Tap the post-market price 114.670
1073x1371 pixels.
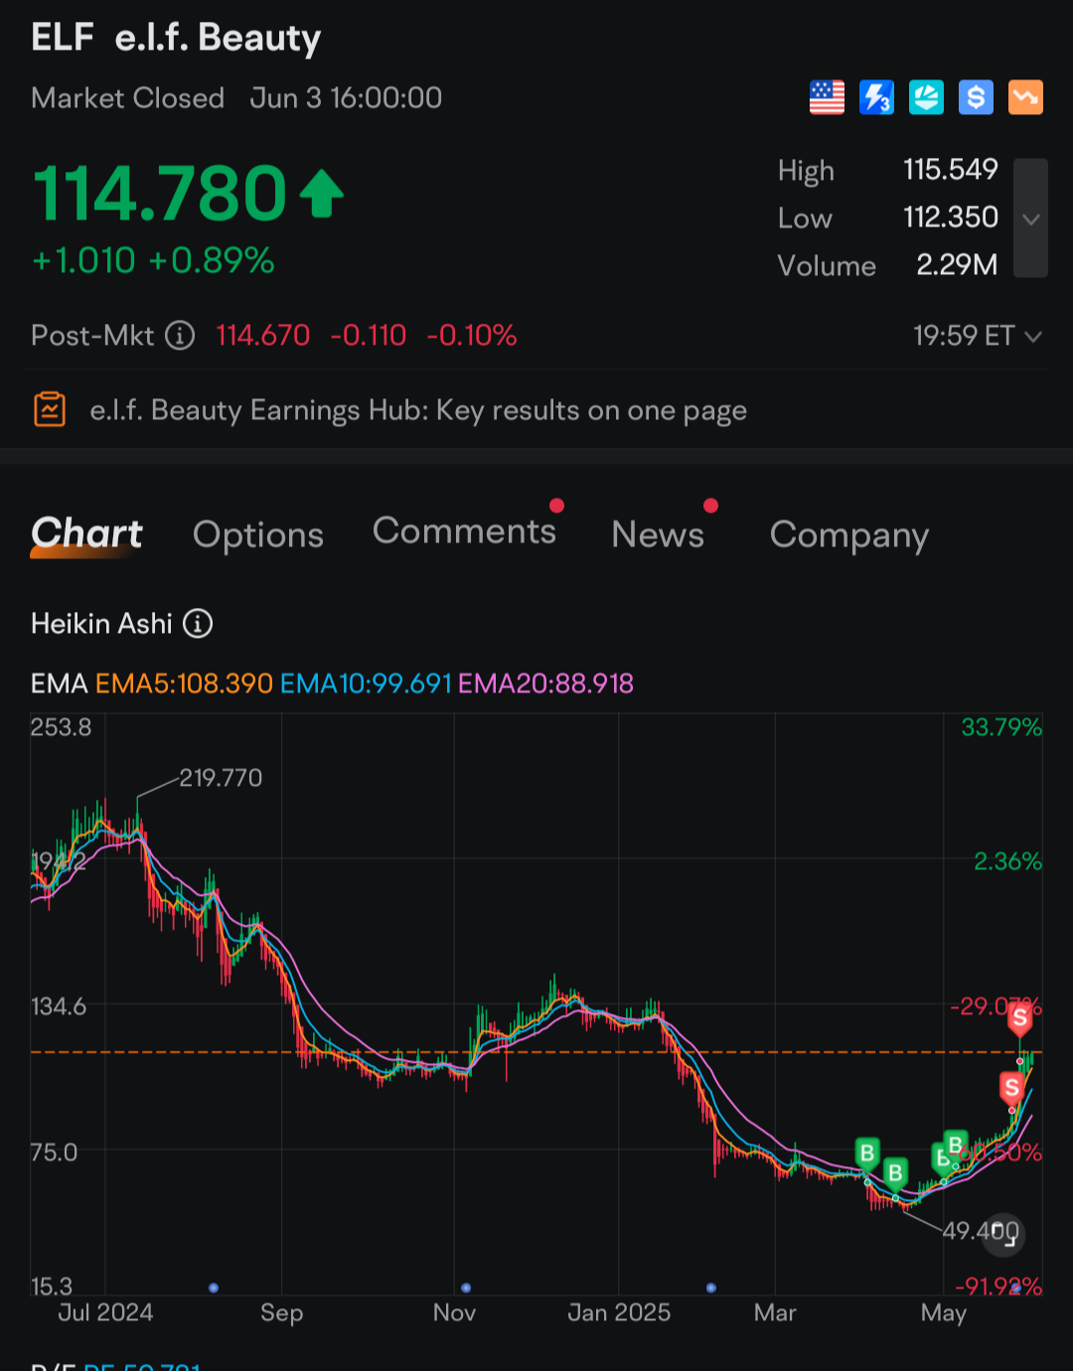263,336
